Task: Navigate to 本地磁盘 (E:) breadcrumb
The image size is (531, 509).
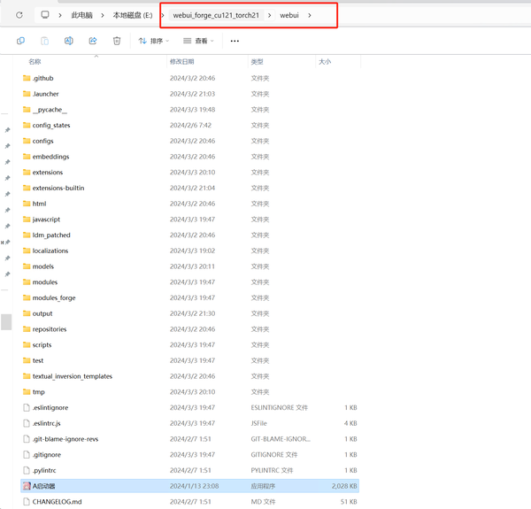Action: click(133, 15)
